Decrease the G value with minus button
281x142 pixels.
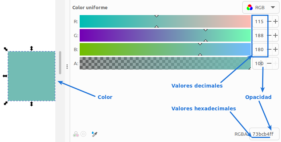(269, 35)
